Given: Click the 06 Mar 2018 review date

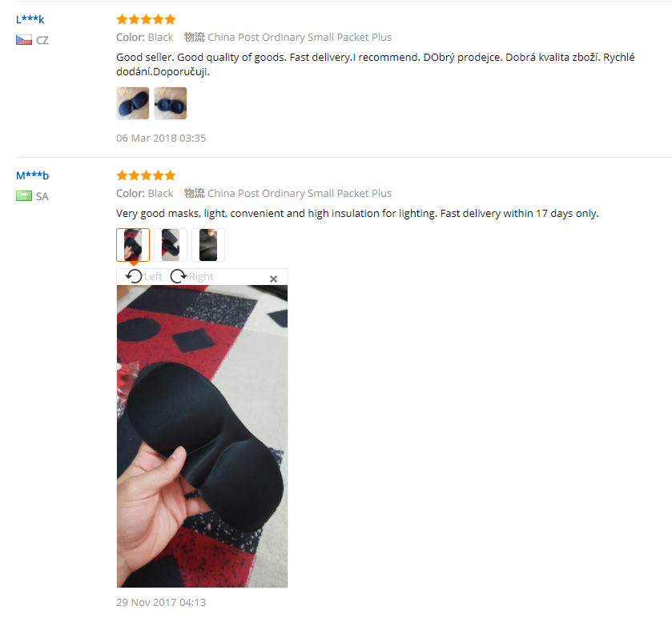Looking at the screenshot, I should click(161, 138).
